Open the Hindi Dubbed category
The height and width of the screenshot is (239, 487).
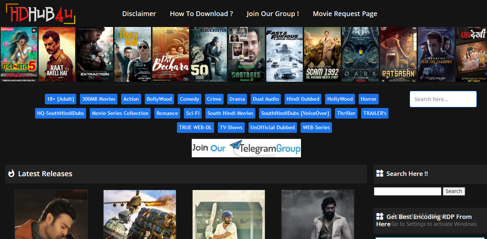[303, 99]
